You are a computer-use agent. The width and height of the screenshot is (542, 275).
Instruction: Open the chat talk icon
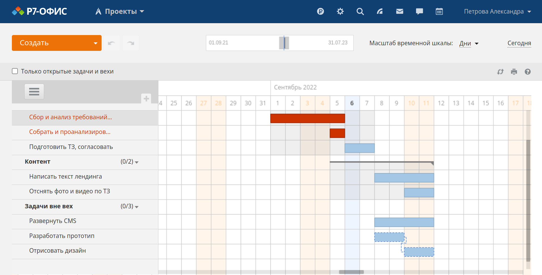420,11
